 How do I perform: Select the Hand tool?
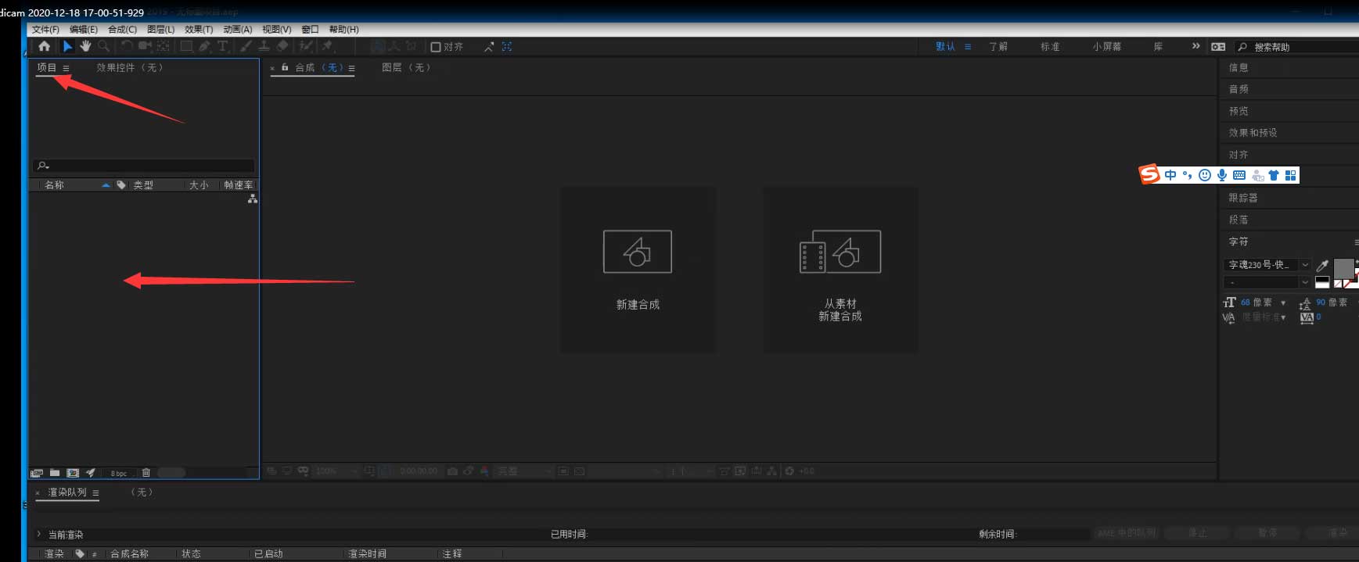point(85,47)
